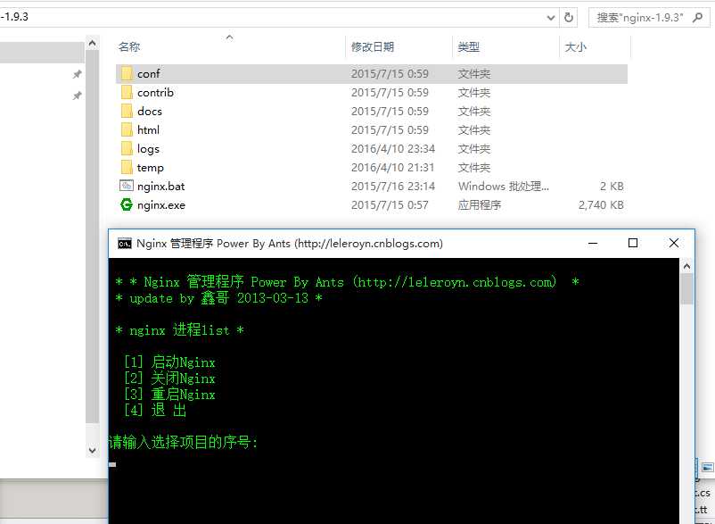This screenshot has height=524, width=715.
Task: Click the [4] 退 出 console line
Action: (x=154, y=410)
